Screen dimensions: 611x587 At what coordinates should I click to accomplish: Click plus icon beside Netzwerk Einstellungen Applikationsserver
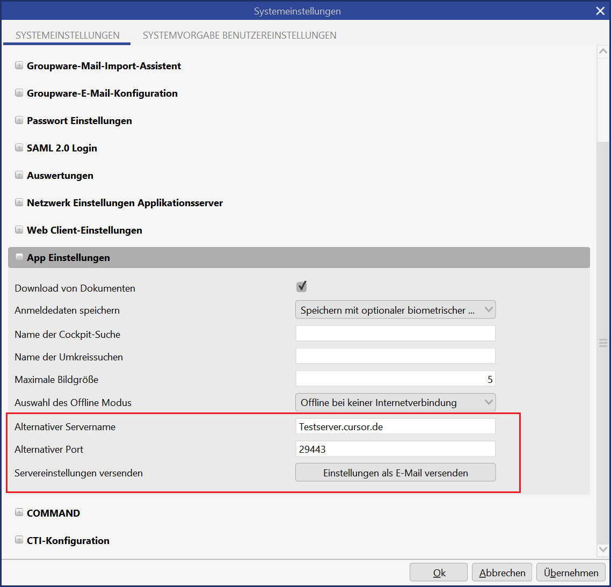click(x=19, y=203)
